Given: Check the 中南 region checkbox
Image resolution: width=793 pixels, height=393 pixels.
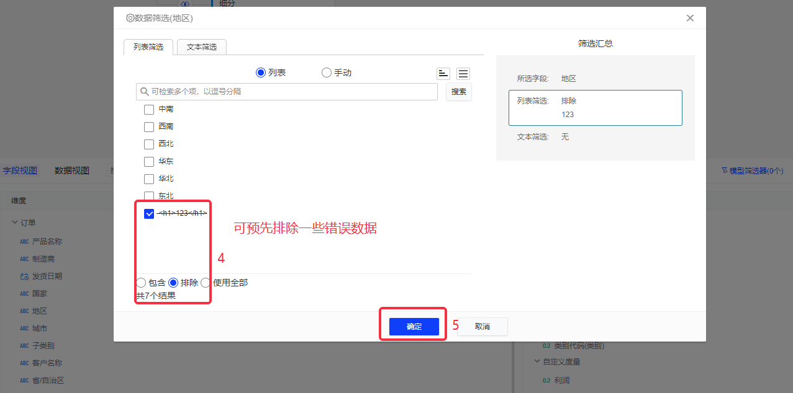Looking at the screenshot, I should click(x=149, y=110).
